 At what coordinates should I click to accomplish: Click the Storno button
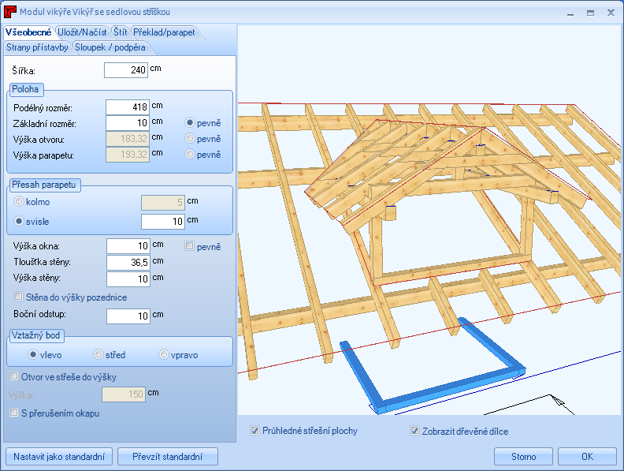(523, 457)
